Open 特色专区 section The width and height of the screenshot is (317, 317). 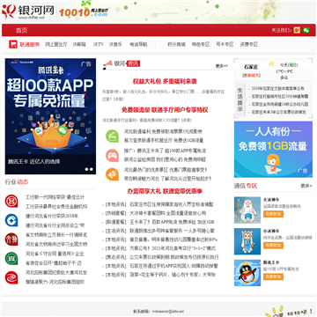tap(201, 45)
